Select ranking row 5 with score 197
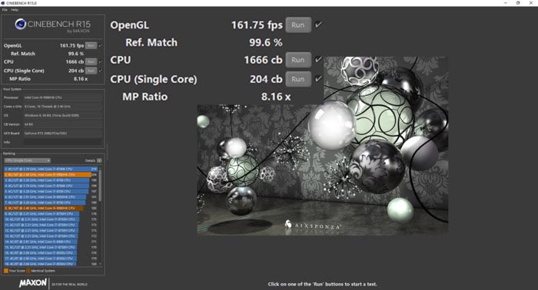The height and width of the screenshot is (290, 538). click(x=51, y=191)
